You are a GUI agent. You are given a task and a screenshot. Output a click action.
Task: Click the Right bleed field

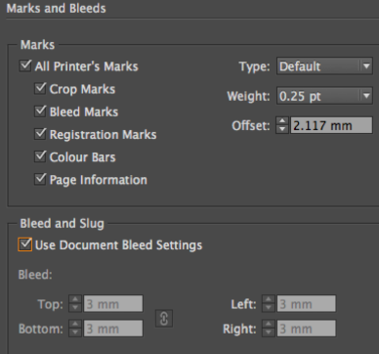306,329
